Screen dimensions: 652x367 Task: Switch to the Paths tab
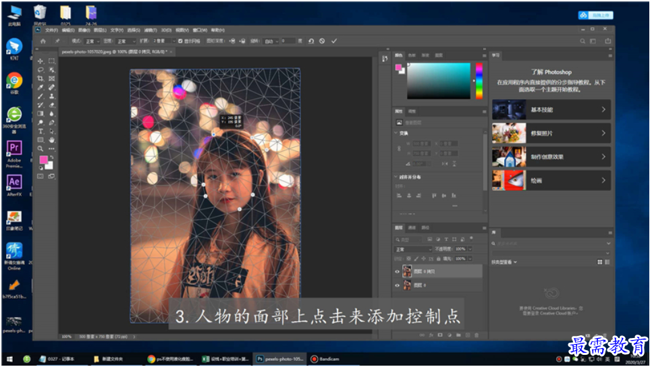pos(425,228)
